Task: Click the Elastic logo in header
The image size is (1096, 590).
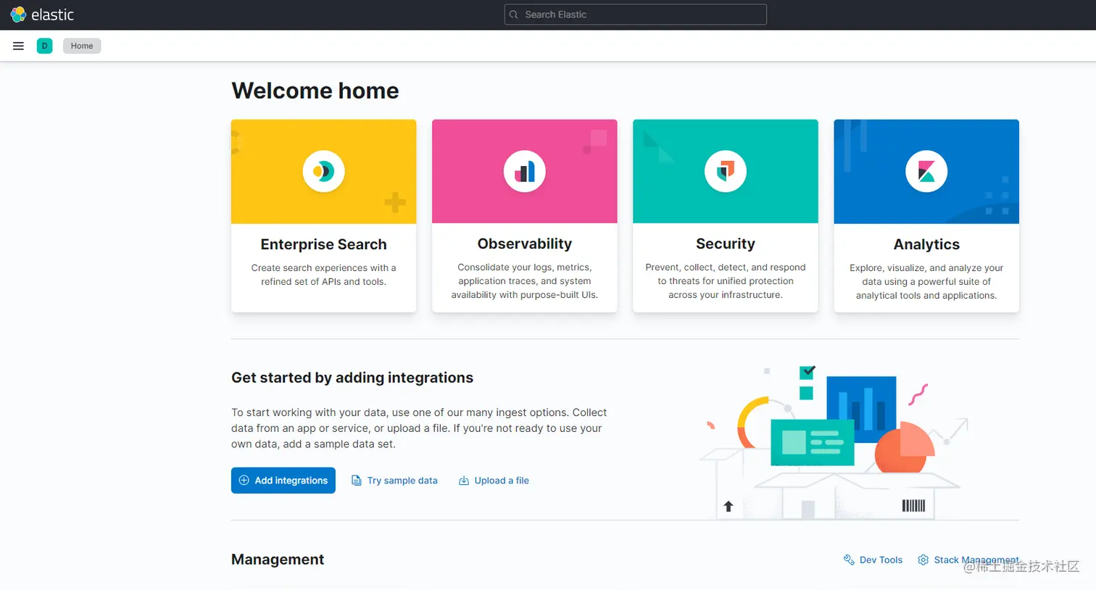Action: (42, 14)
